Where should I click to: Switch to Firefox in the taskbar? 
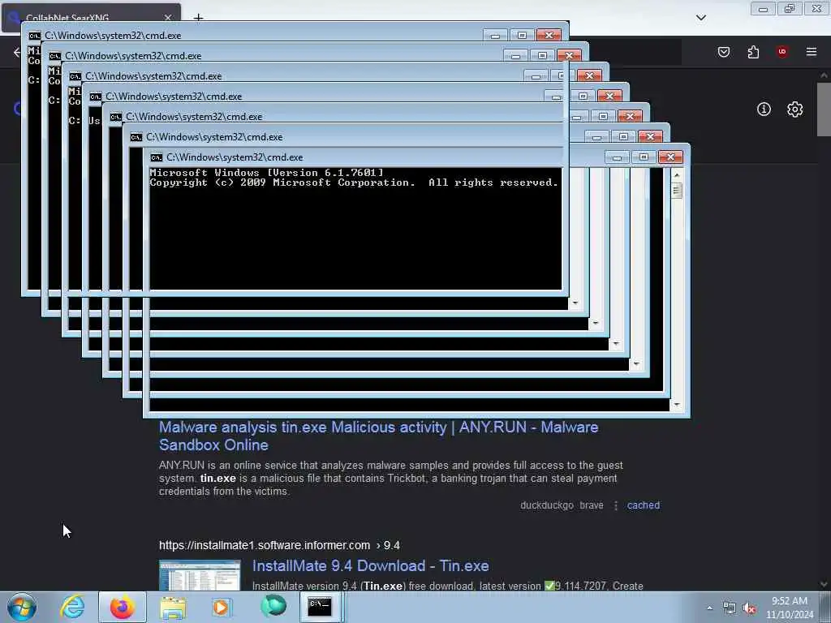(x=122, y=607)
